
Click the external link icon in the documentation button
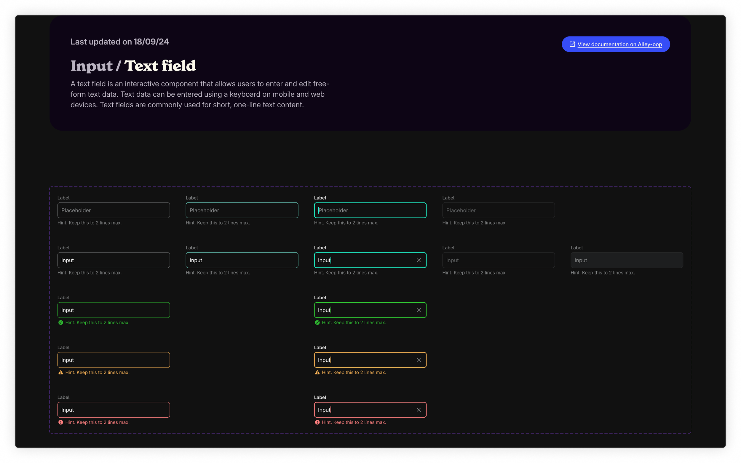pyautogui.click(x=572, y=44)
